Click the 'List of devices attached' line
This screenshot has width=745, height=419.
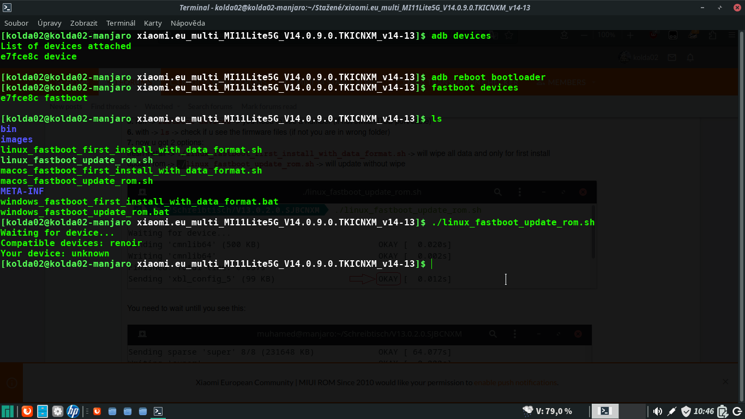(66, 46)
